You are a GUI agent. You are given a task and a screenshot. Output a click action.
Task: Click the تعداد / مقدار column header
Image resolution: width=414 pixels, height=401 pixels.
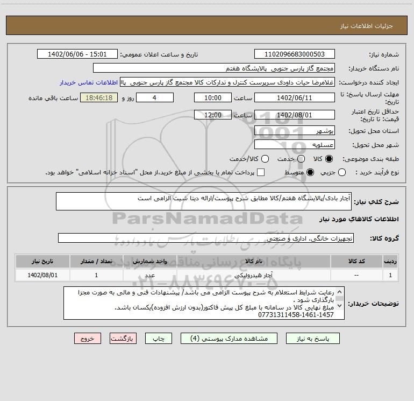coord(96,261)
